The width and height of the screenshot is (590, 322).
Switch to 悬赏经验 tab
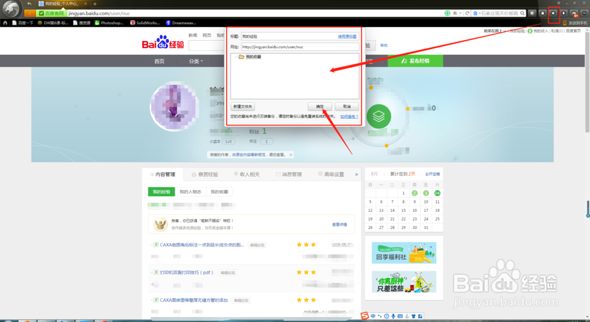point(205,174)
